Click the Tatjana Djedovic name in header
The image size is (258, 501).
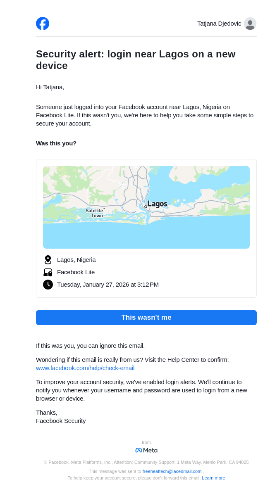point(219,24)
